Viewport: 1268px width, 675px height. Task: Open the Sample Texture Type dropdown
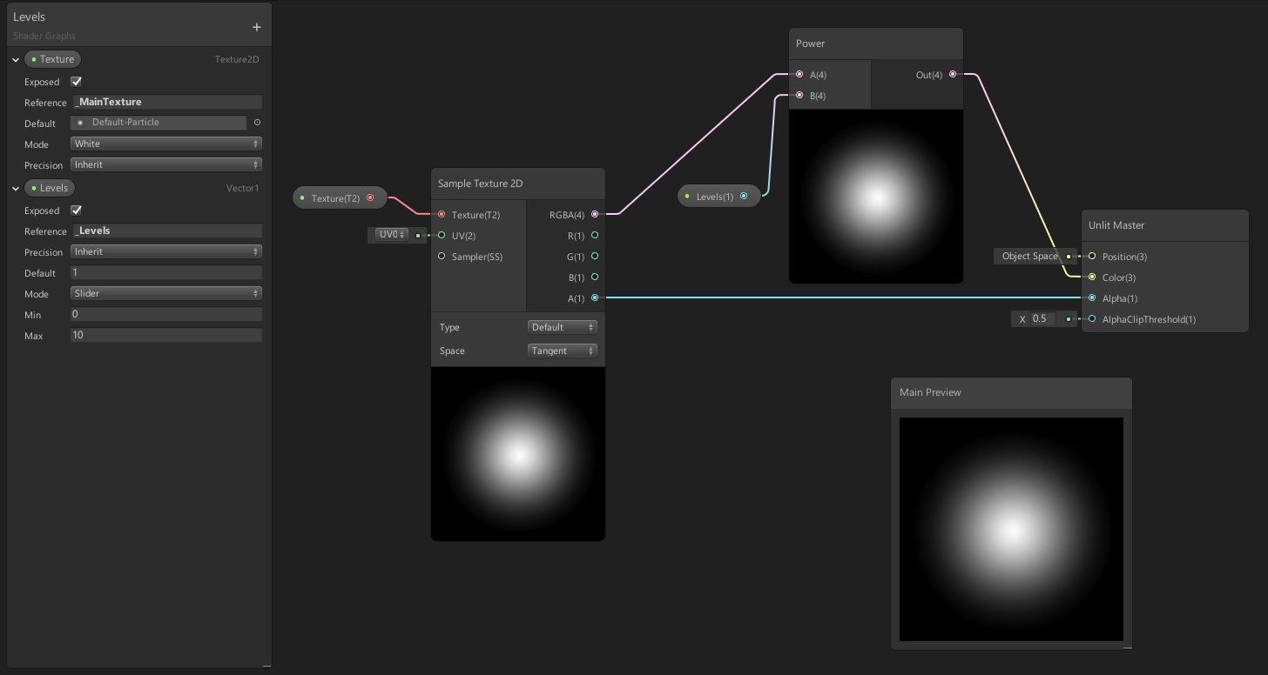tap(562, 327)
